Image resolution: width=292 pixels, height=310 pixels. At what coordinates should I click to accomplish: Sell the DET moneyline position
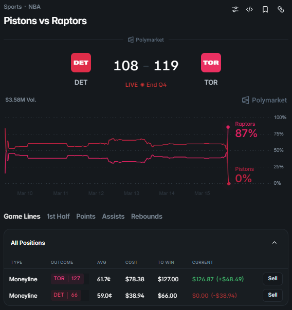click(272, 295)
